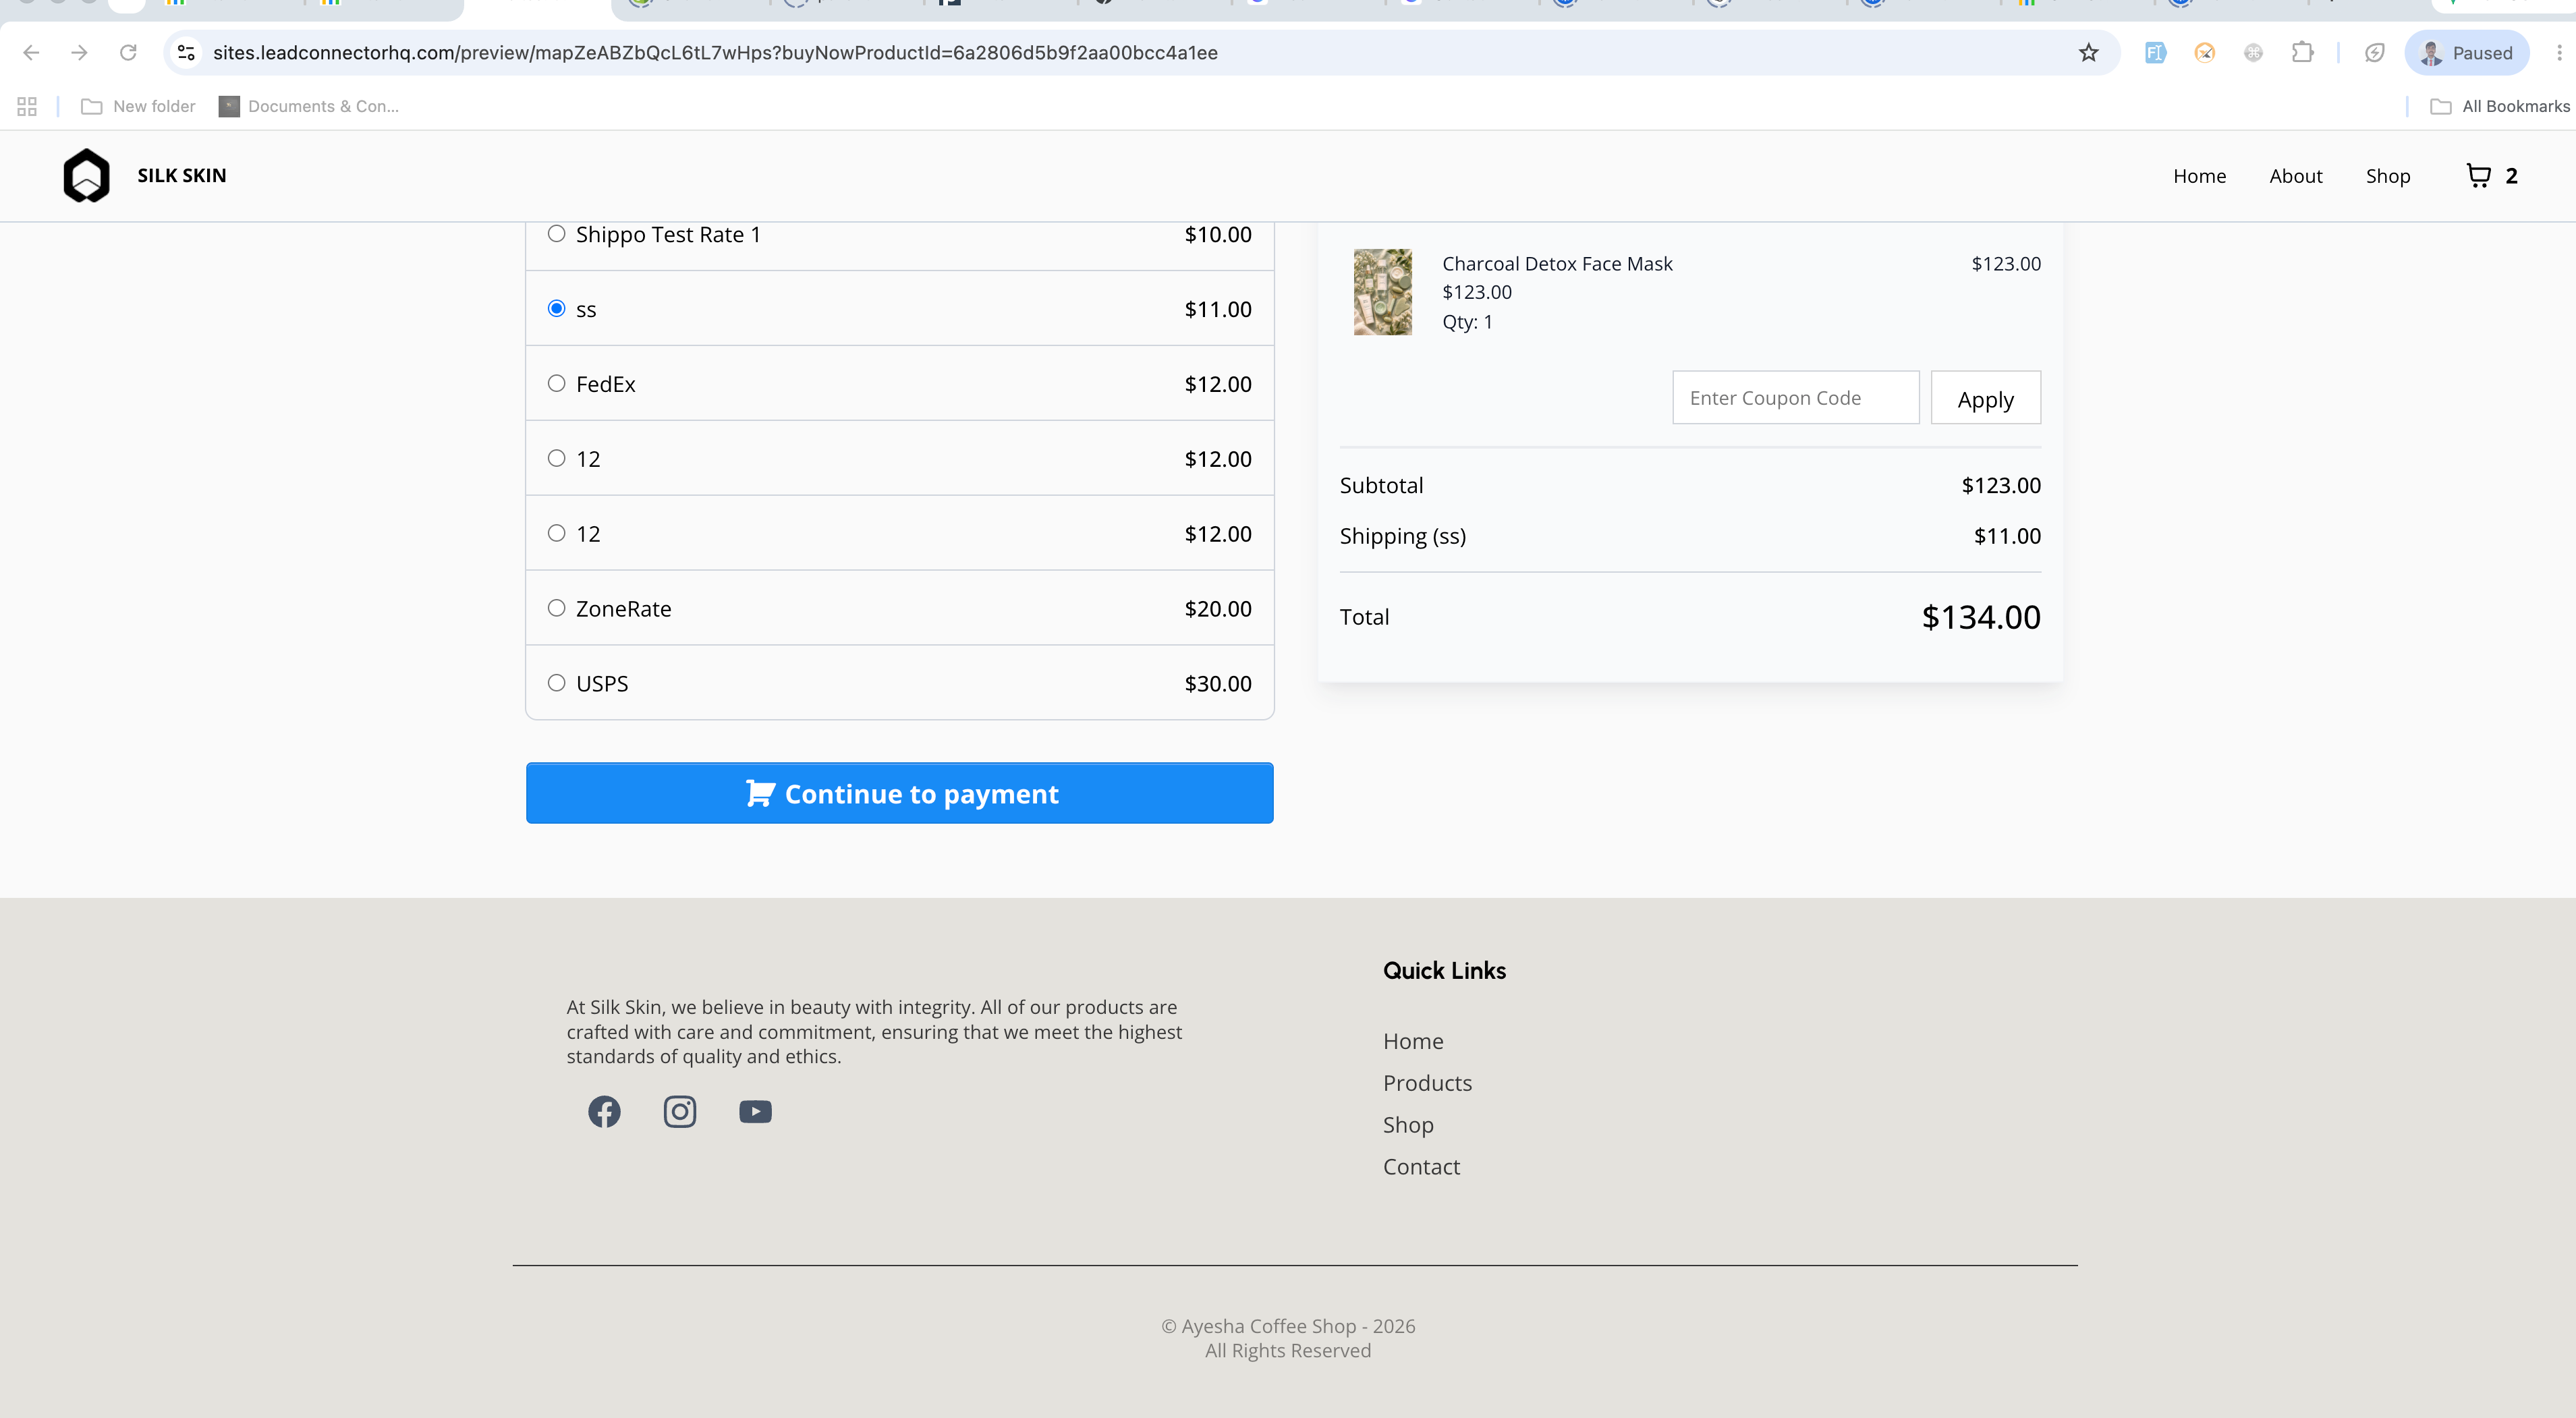Viewport: 2576px width, 1418px height.
Task: Click the Shipping (ss) label
Action: point(1403,536)
